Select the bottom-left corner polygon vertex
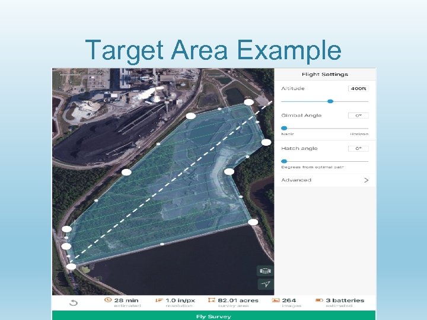Viewport: 427px width, 320px height. point(71,267)
